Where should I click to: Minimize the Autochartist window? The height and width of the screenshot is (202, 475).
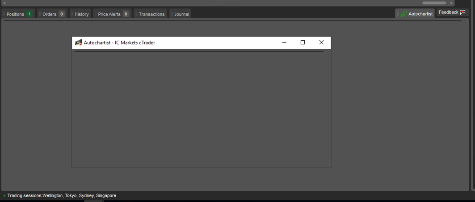(284, 42)
